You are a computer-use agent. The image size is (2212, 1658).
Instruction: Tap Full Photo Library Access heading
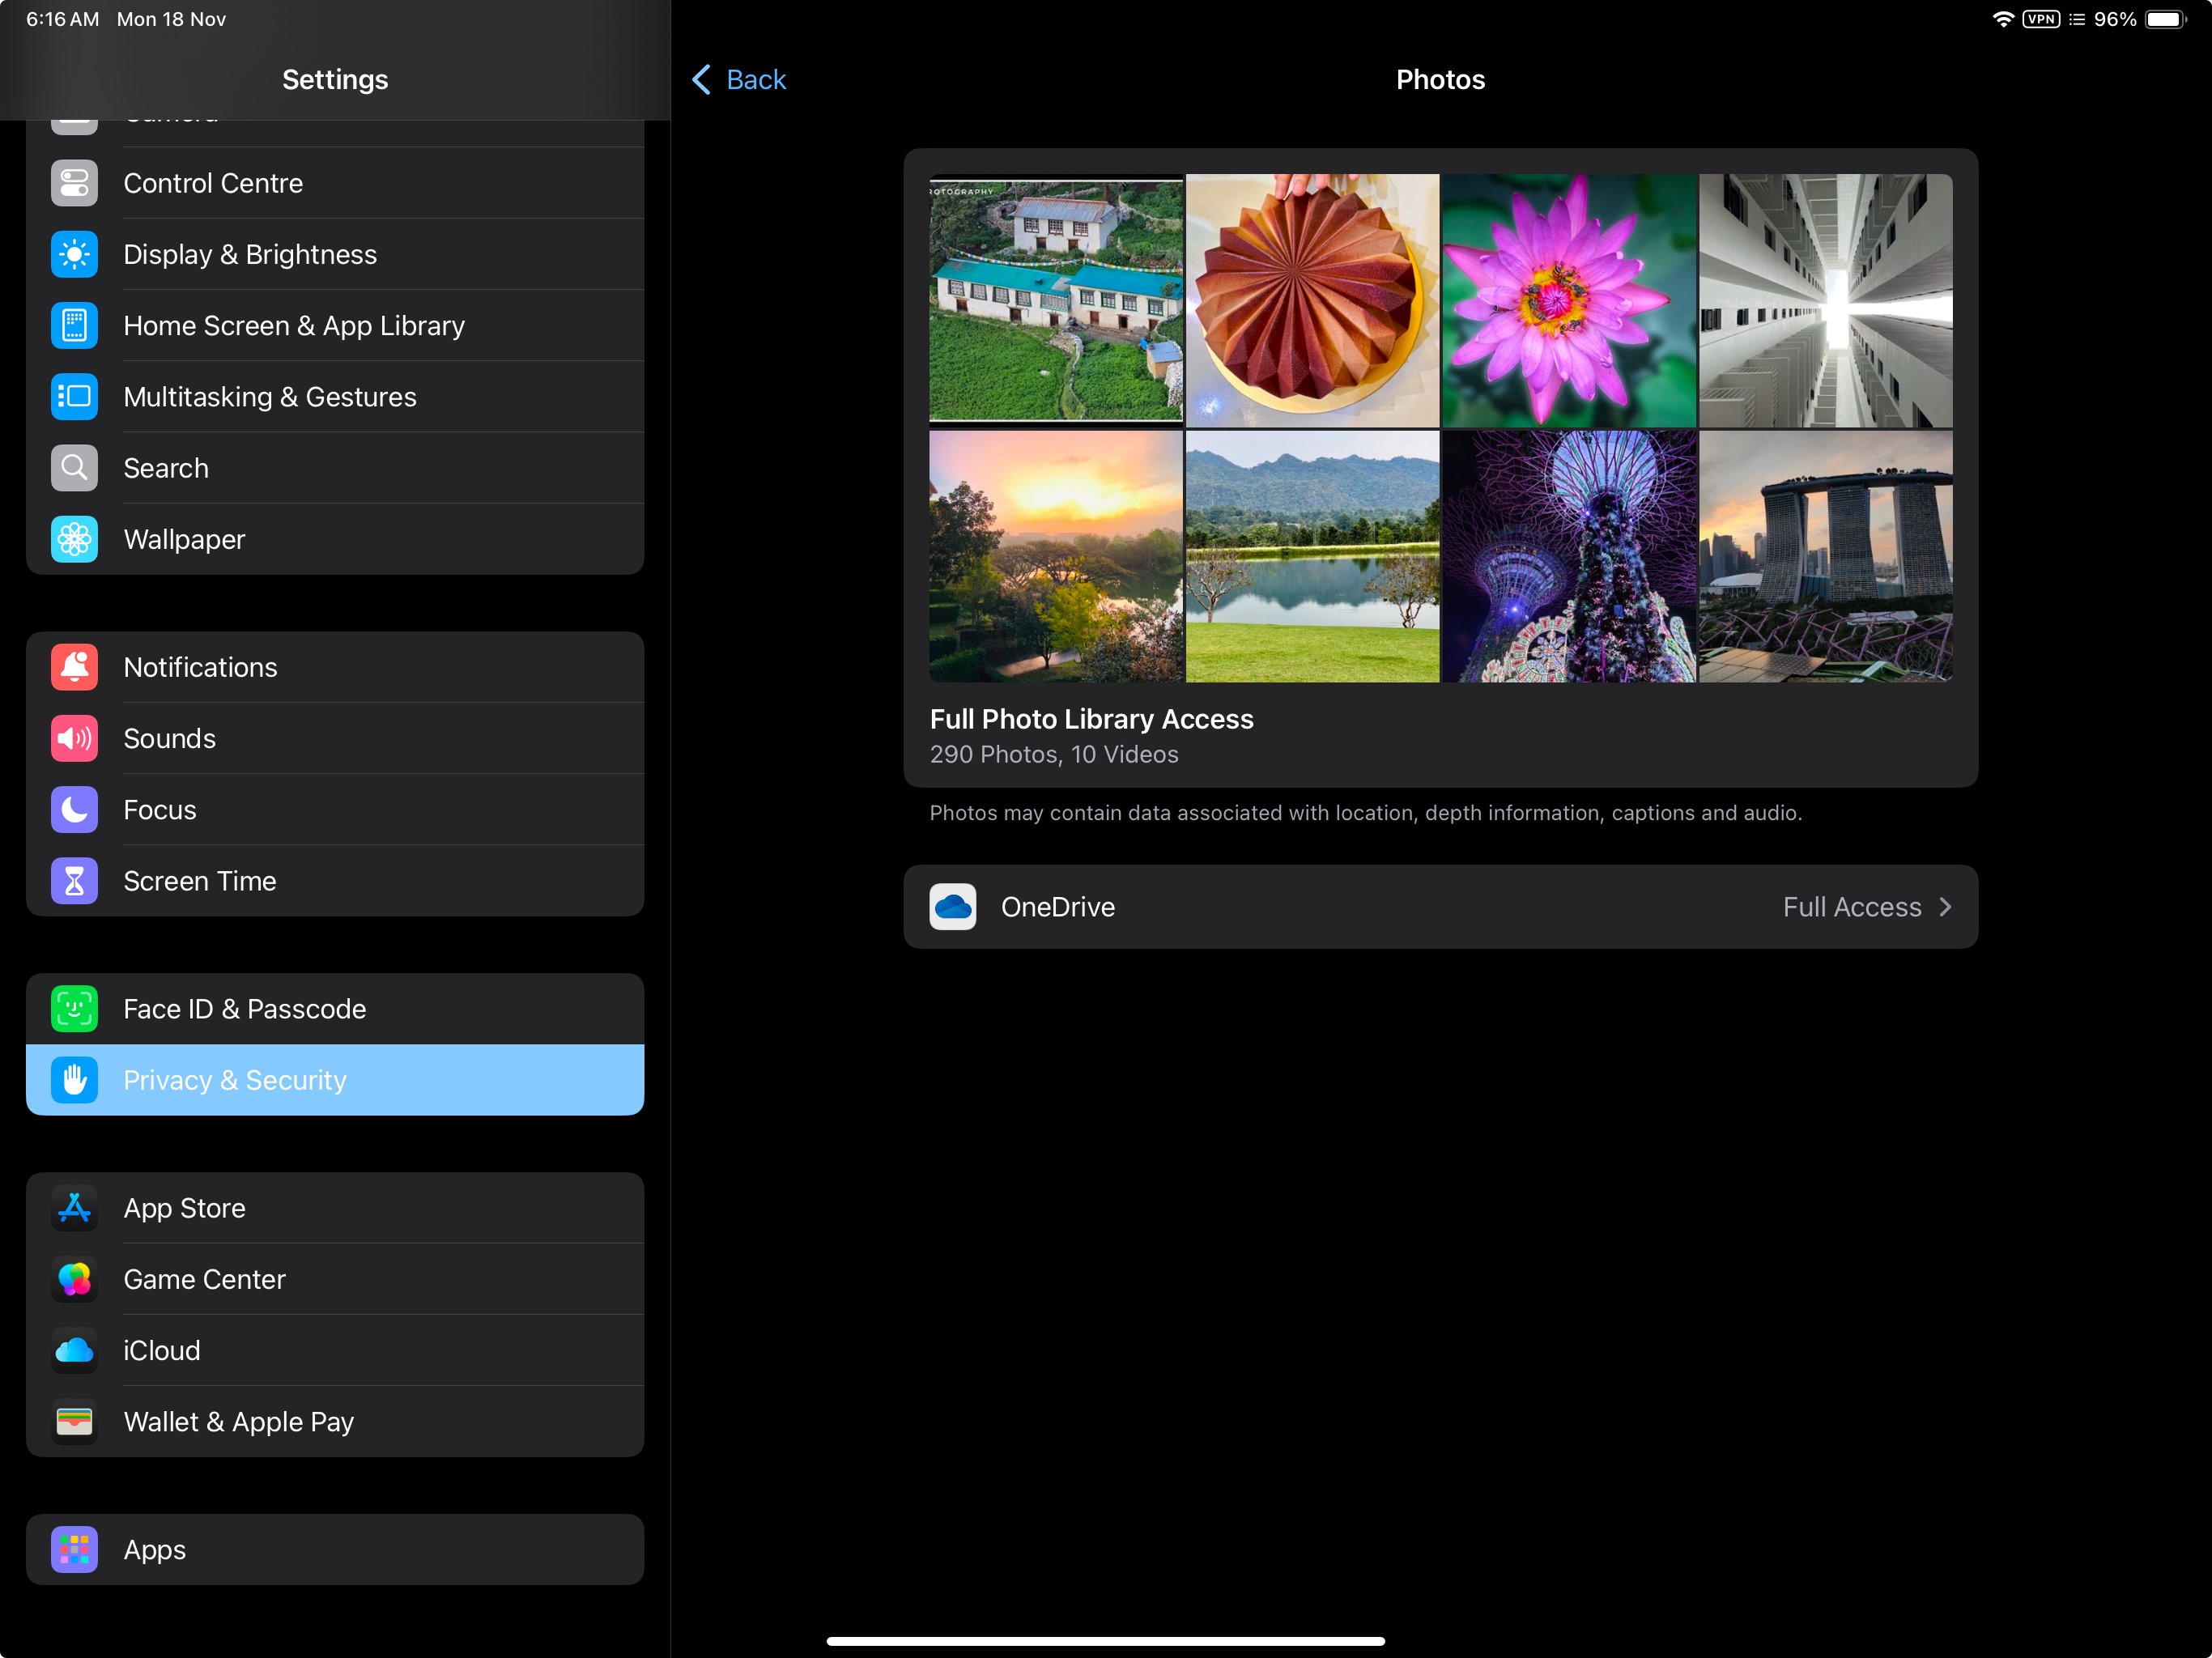(1091, 719)
